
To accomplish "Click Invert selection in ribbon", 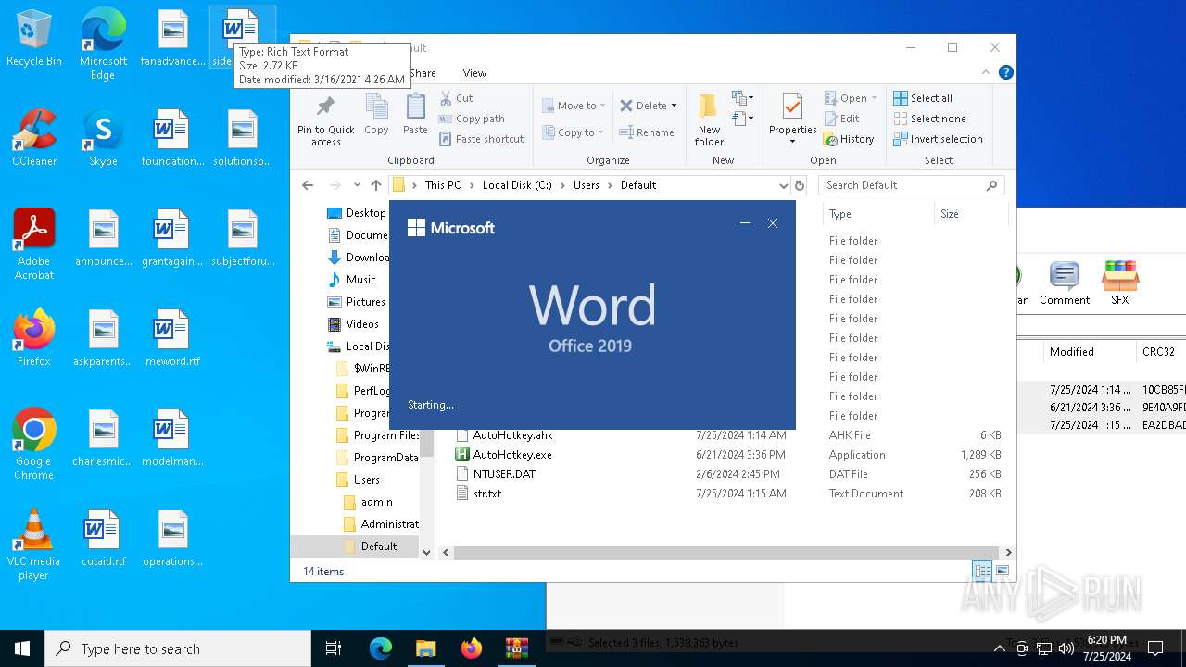I will point(938,139).
